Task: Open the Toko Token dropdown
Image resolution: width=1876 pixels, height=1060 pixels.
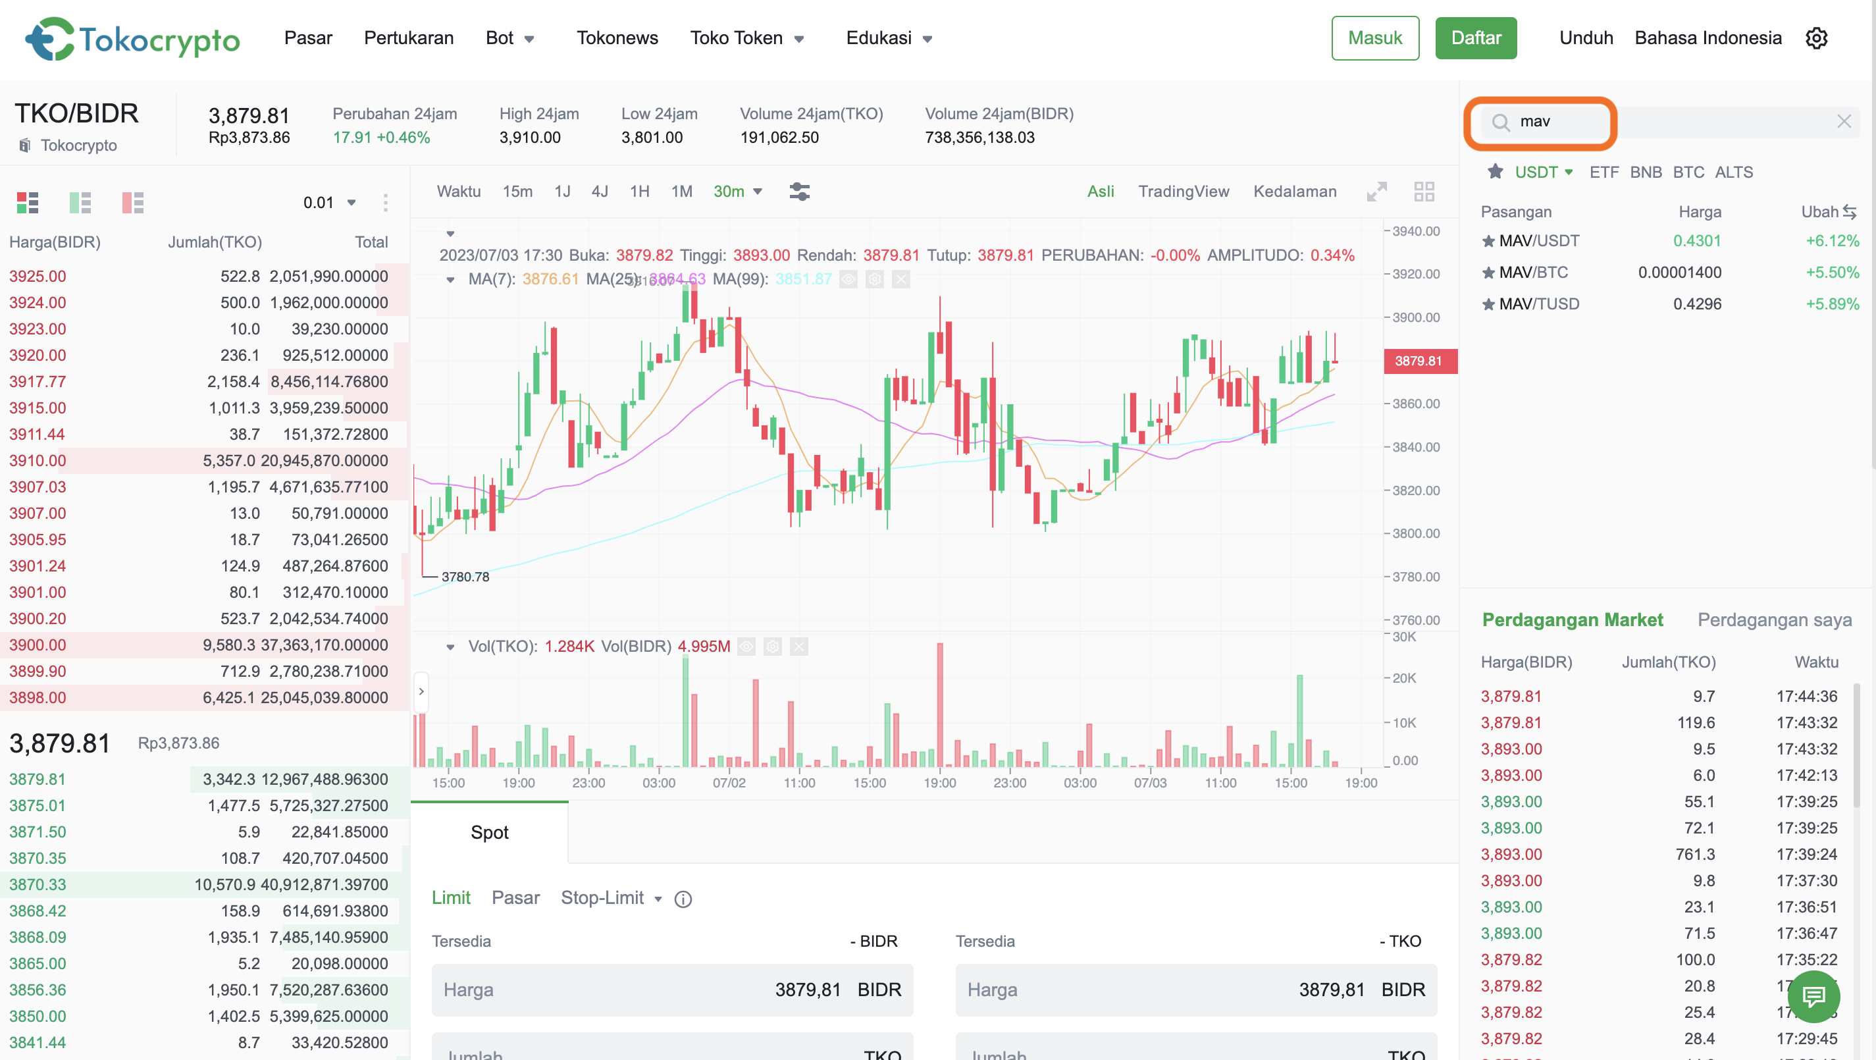Action: 747,38
